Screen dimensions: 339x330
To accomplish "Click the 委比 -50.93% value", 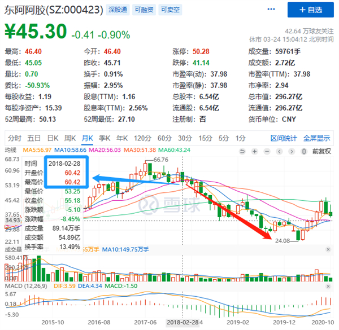I will [37, 86].
